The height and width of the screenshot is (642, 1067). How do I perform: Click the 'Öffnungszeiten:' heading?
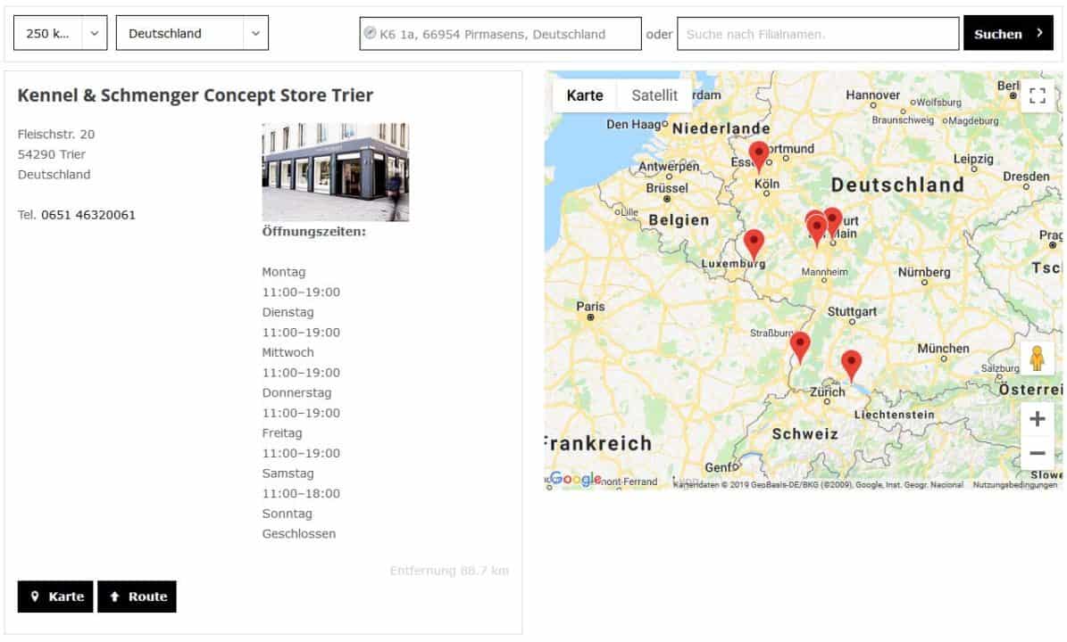tap(313, 232)
